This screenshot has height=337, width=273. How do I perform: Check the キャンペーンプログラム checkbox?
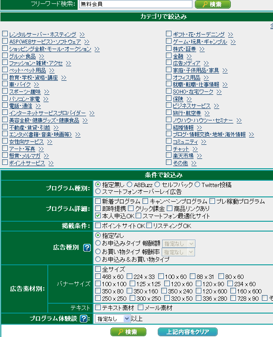145,201
